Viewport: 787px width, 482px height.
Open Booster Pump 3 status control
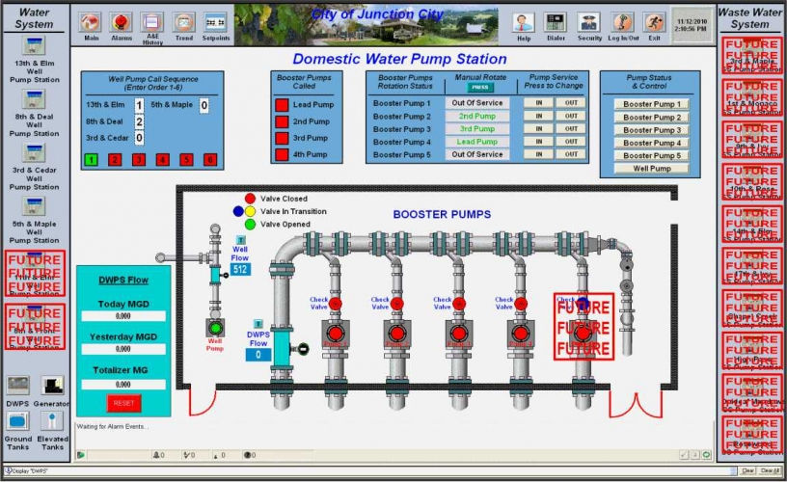[651, 130]
